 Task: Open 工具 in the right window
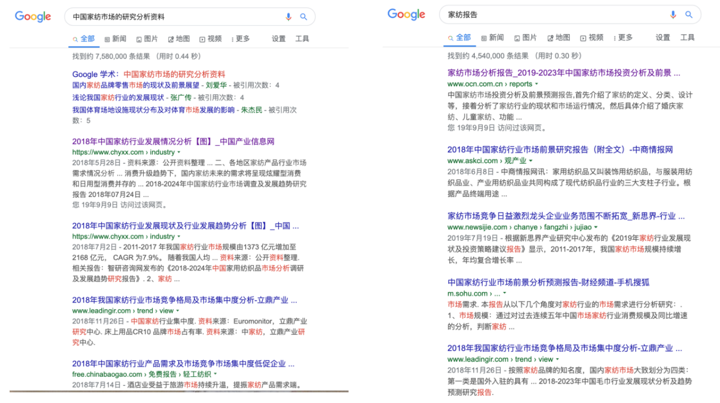688,38
